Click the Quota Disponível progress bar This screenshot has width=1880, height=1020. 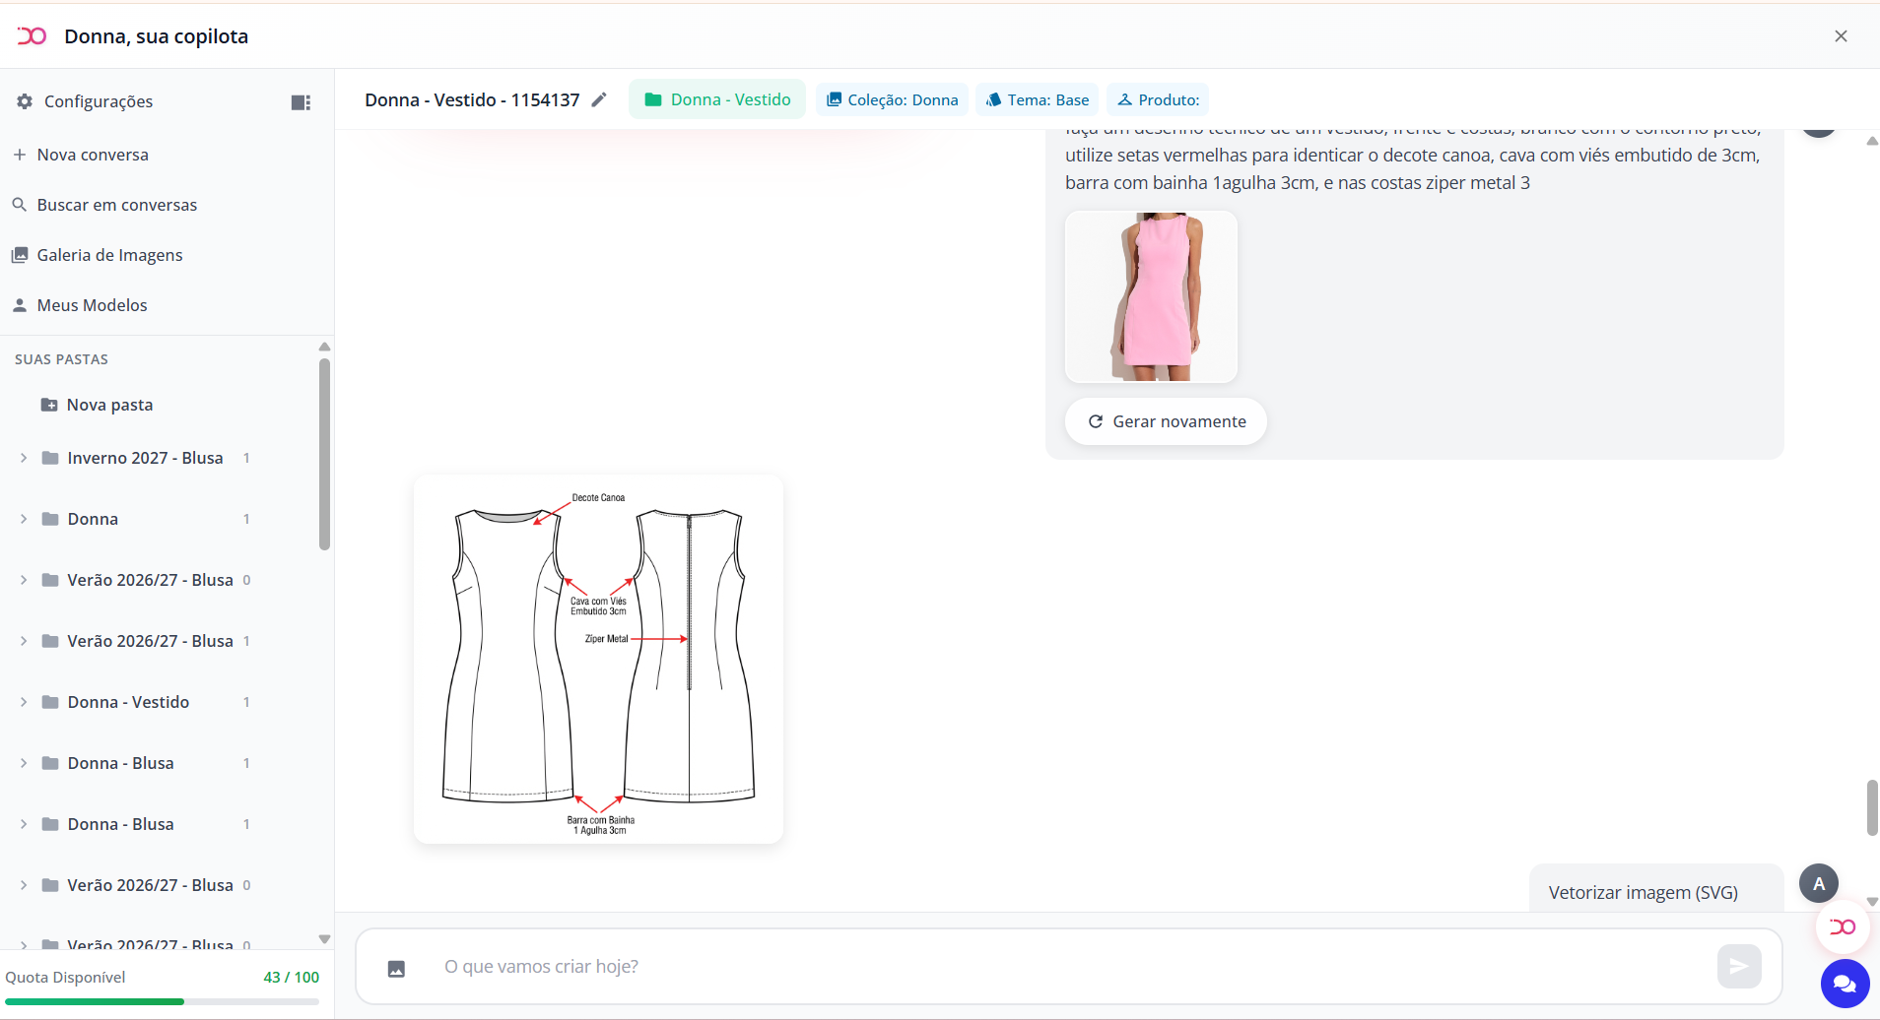(163, 1001)
